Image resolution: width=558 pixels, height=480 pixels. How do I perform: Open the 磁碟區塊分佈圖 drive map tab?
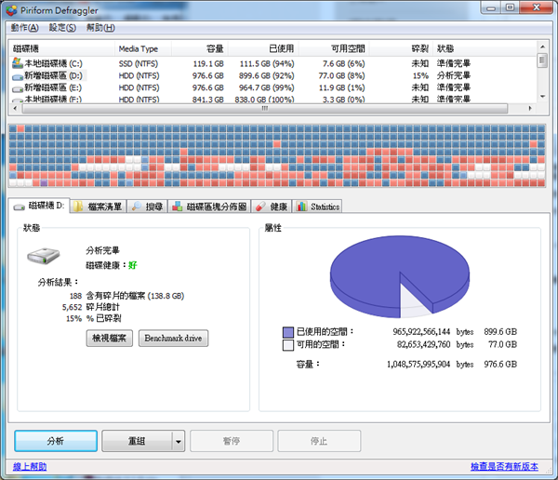tap(210, 207)
